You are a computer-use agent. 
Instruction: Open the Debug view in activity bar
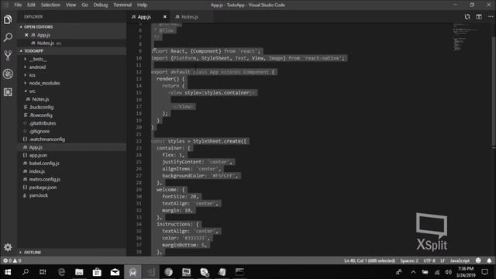pos(8,74)
